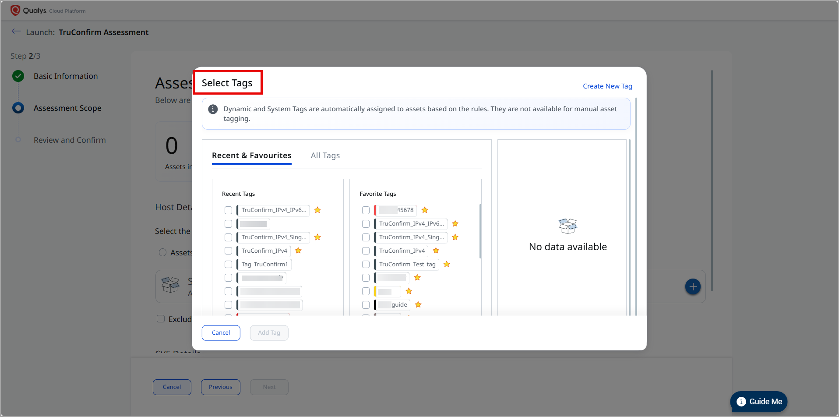Click star next to the 45678 tag
Viewport: 839px width, 417px height.
point(425,210)
